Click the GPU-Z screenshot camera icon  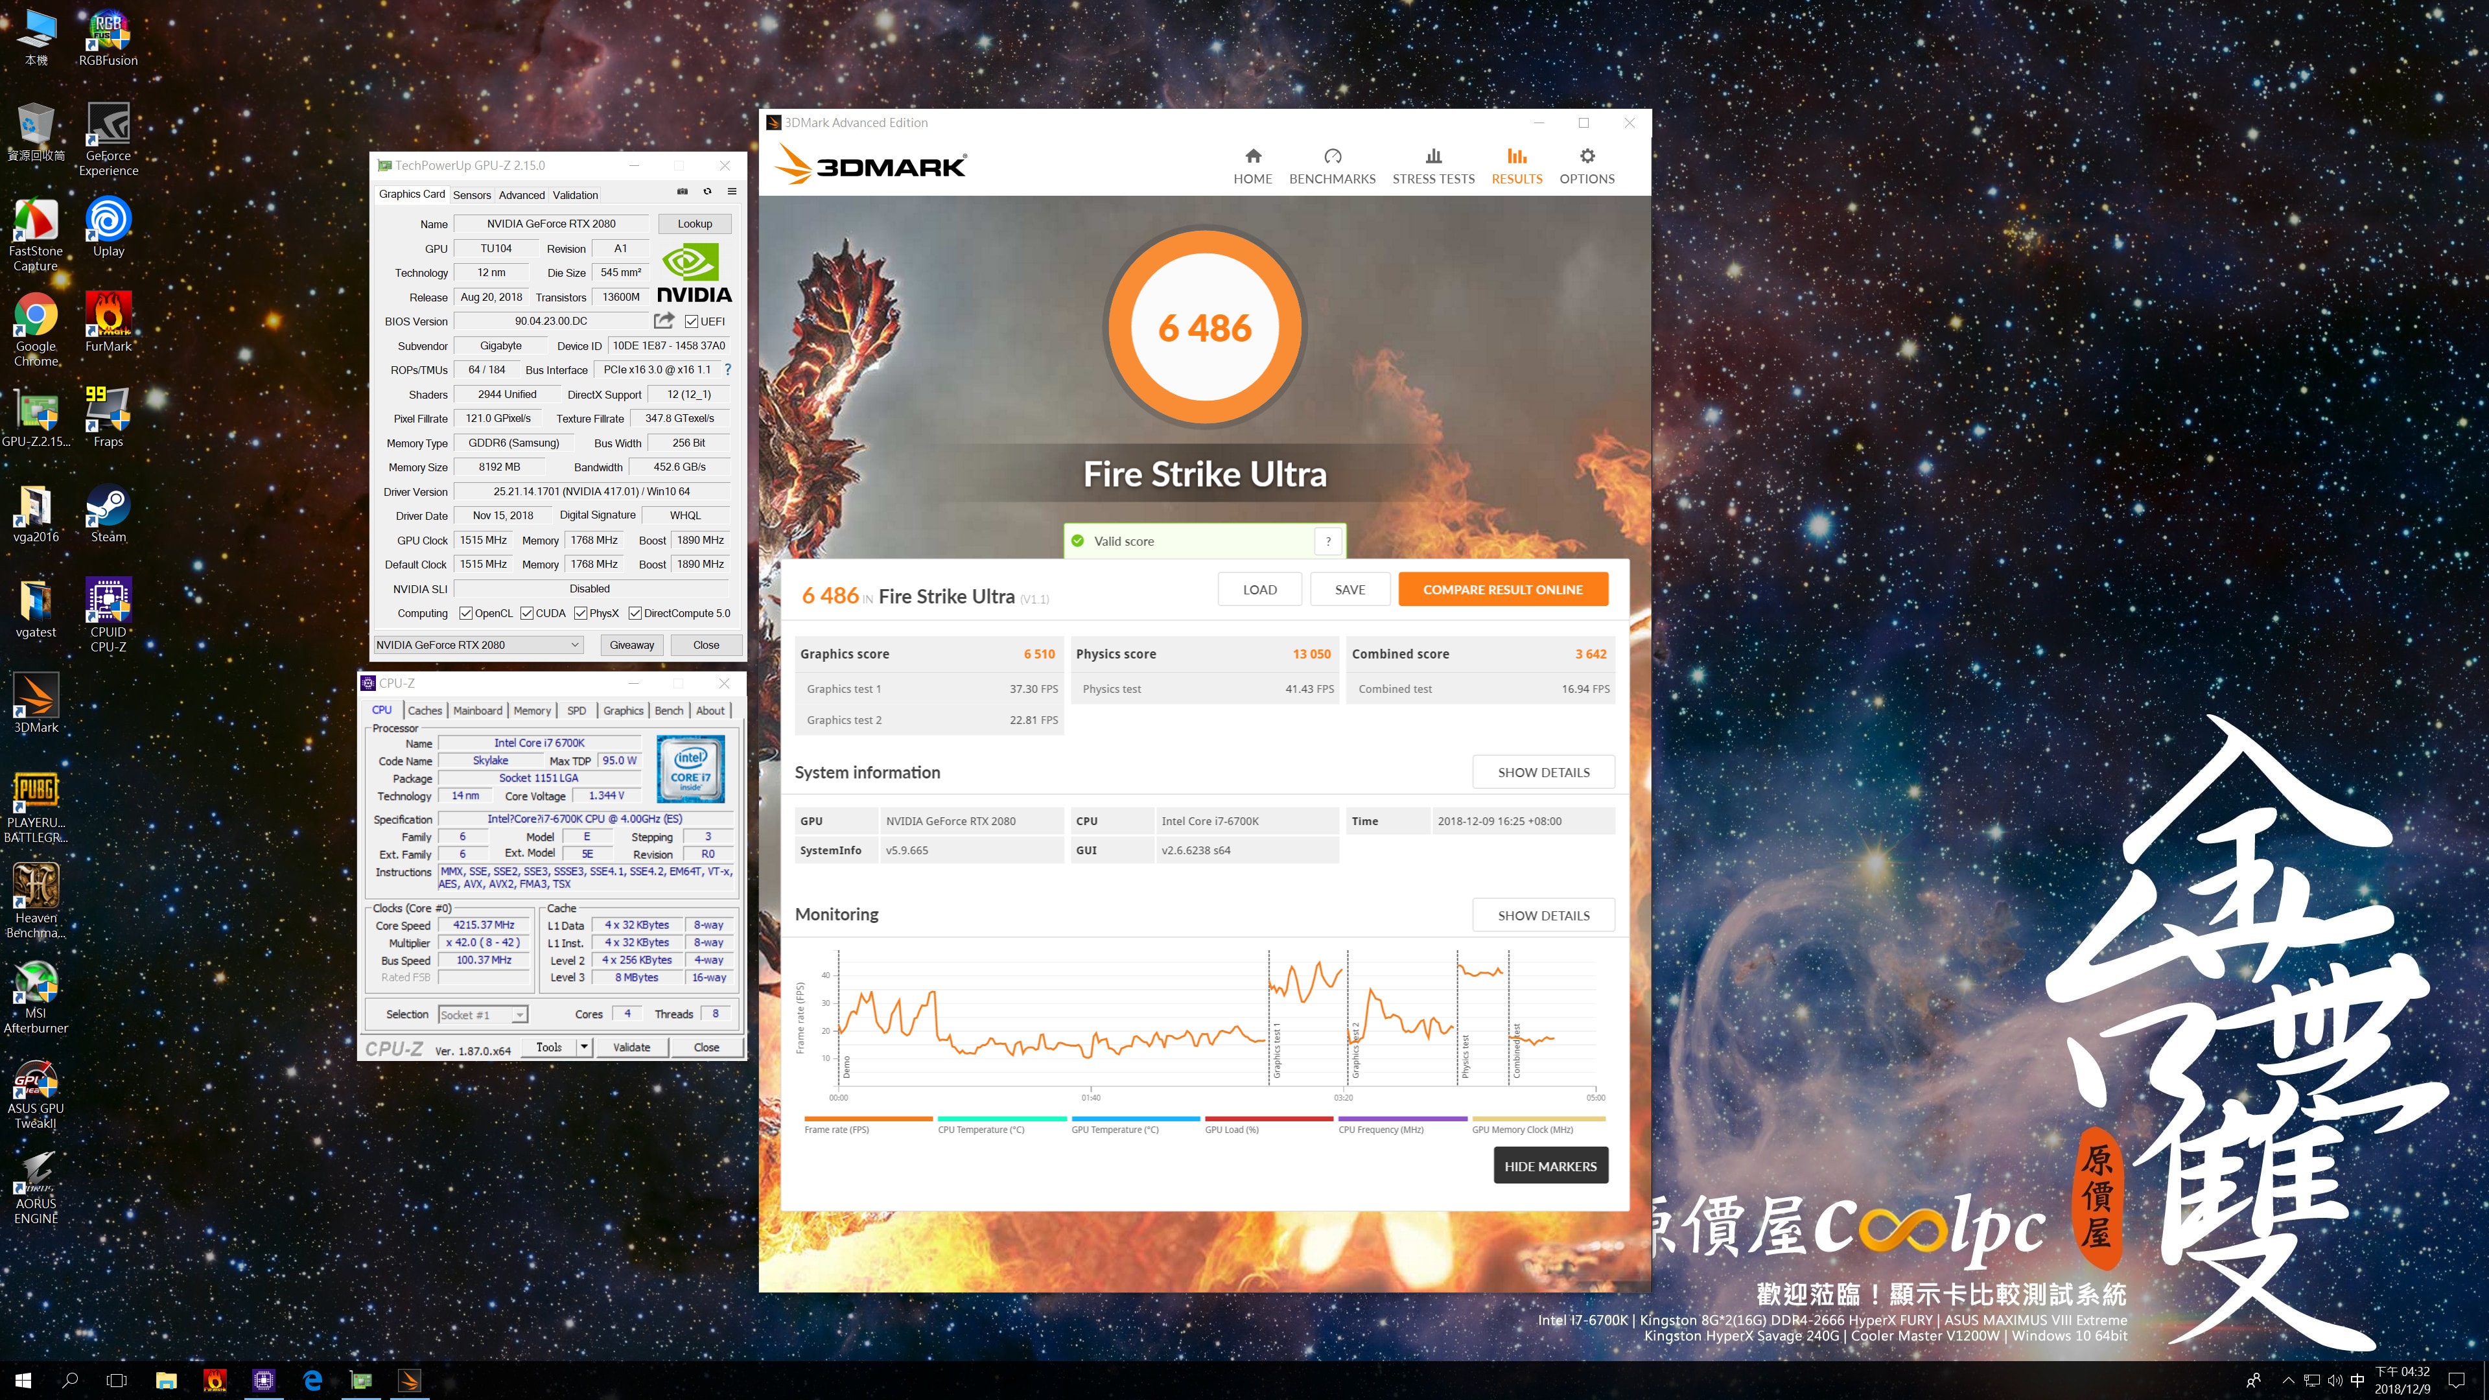tap(682, 191)
